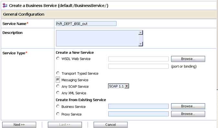Open the SOAP 1.1 version dropdown
Screen dimensions: 218x128
click(119, 86)
